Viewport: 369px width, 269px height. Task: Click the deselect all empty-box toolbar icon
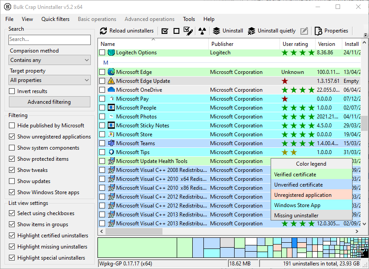coord(176,31)
